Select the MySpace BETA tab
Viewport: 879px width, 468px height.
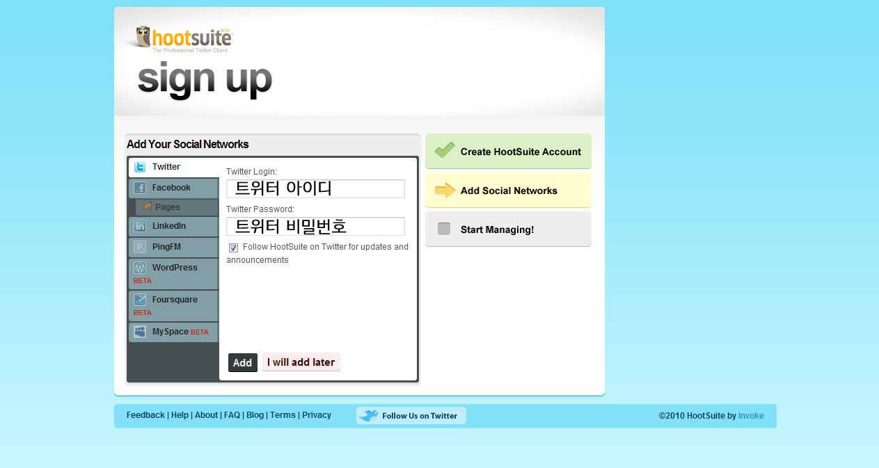[x=173, y=332]
